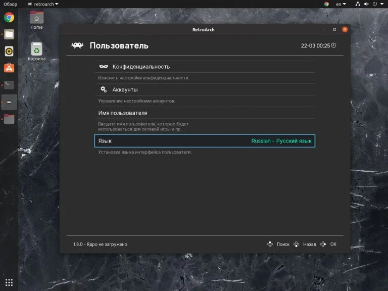Viewport: 388px width, 291px height.
Task: Maximize the RetroArch window
Action: [x=334, y=30]
